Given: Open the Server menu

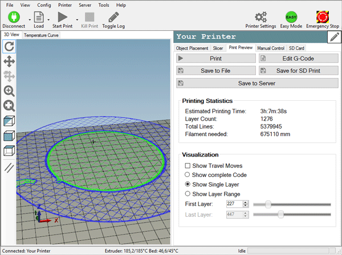Looking at the screenshot, I should coord(85,5).
